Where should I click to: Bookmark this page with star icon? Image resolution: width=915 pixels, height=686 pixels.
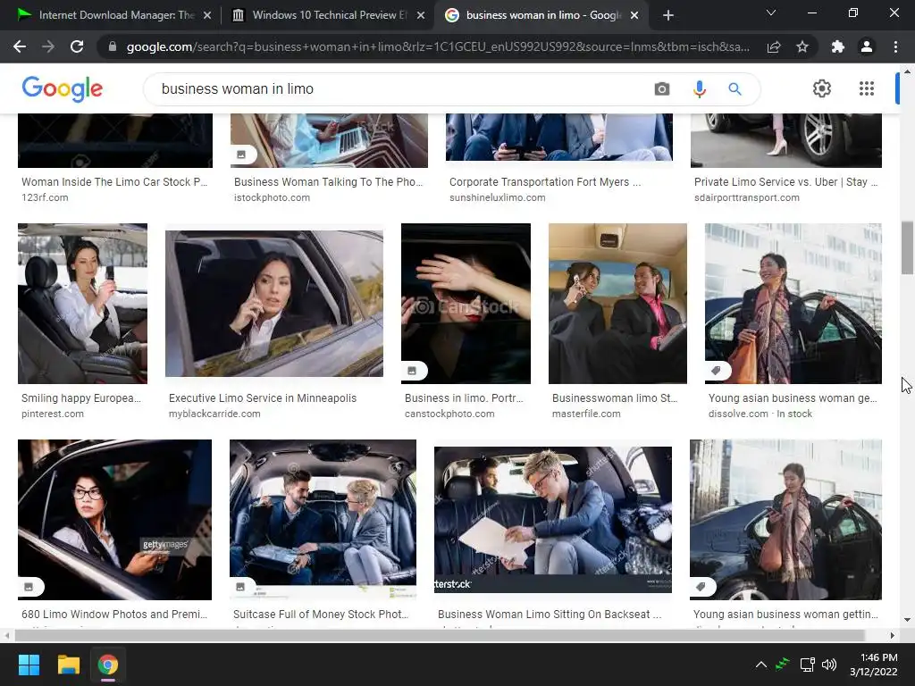point(802,46)
